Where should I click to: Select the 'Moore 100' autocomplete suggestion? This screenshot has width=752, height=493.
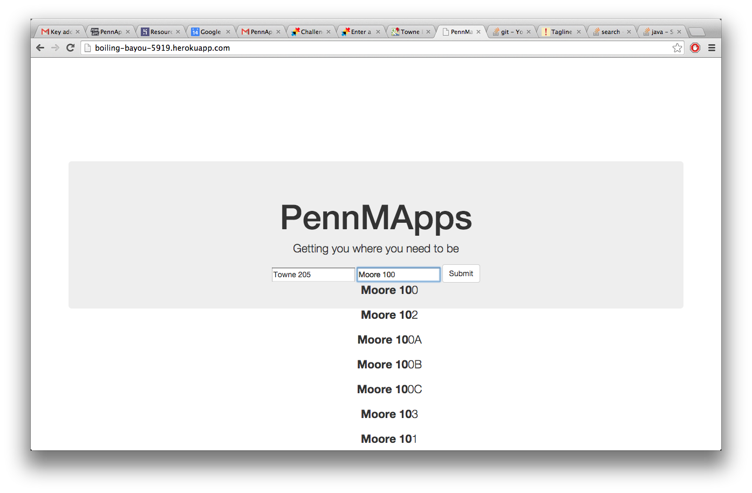pos(389,290)
